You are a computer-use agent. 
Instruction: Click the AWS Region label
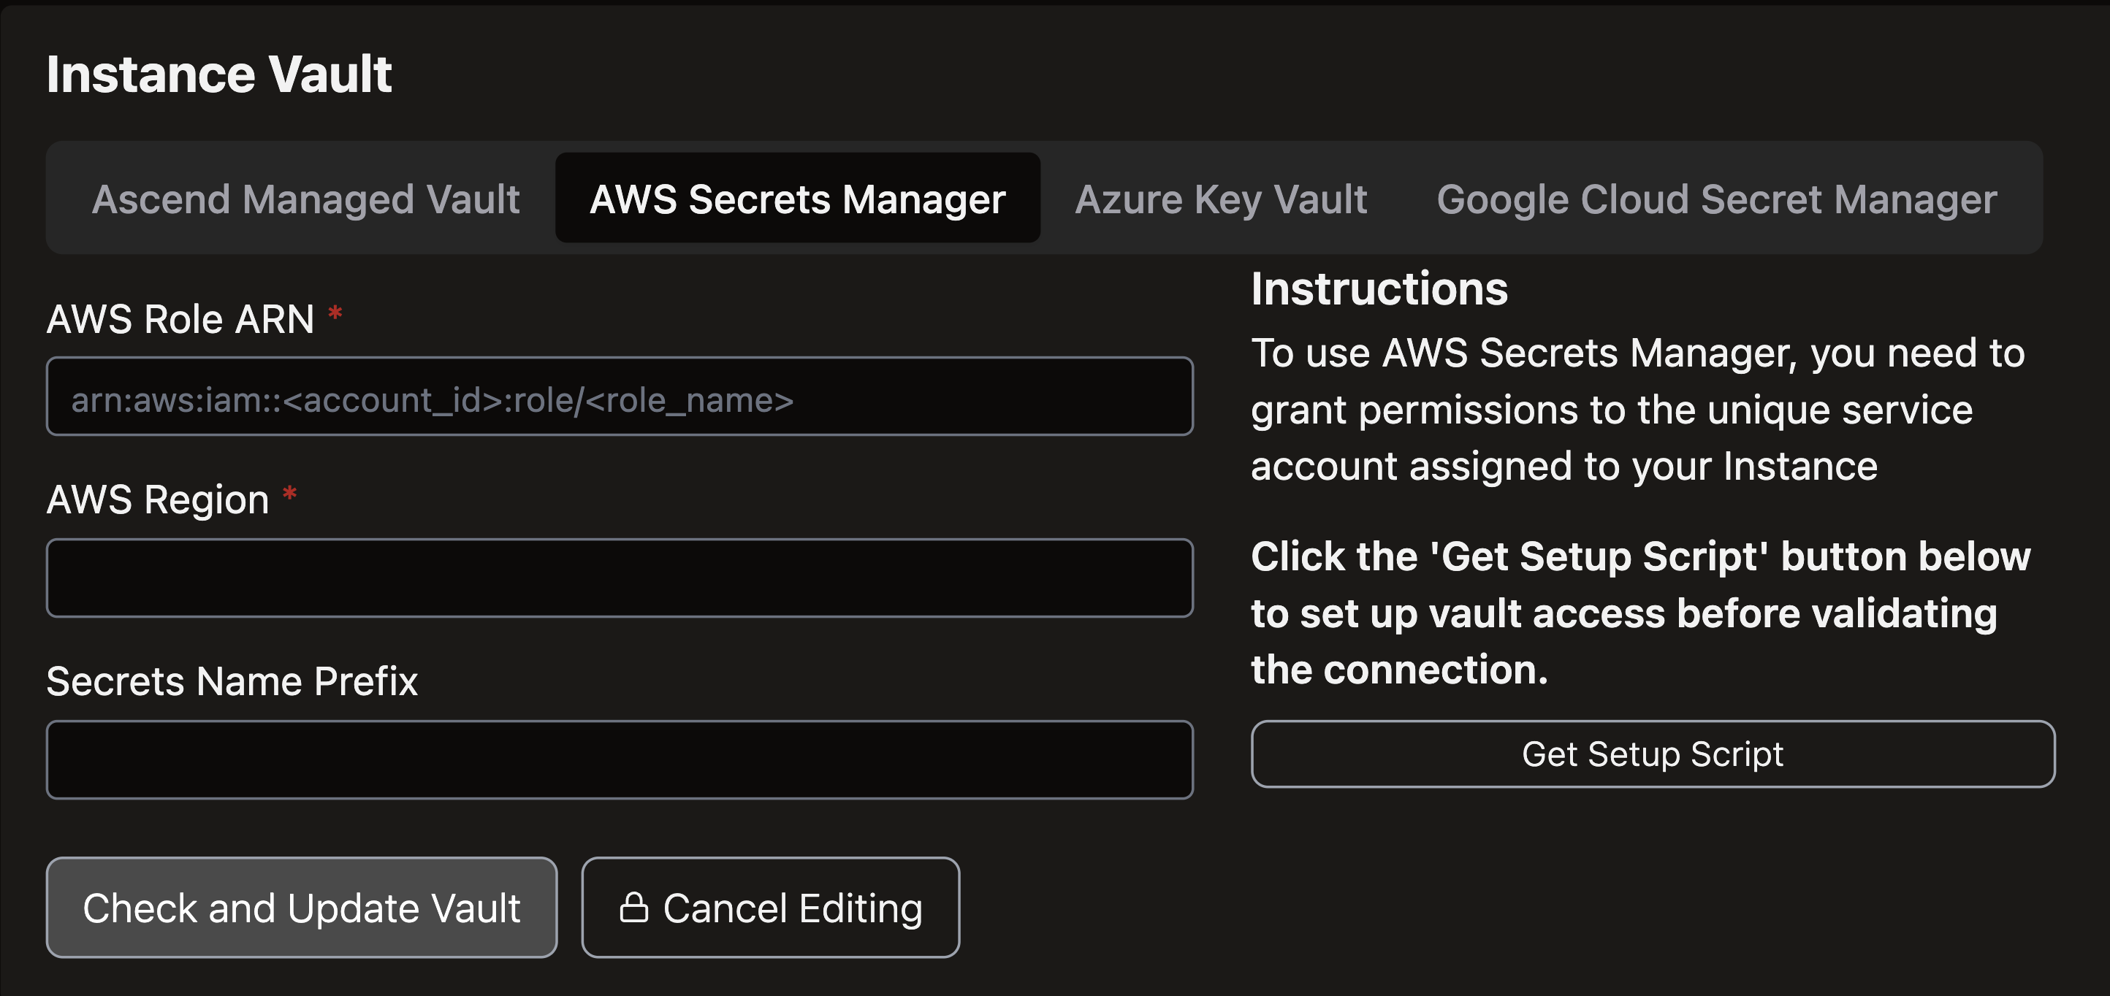click(x=157, y=499)
